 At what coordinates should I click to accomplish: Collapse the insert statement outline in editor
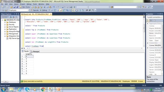(x=24, y=19)
